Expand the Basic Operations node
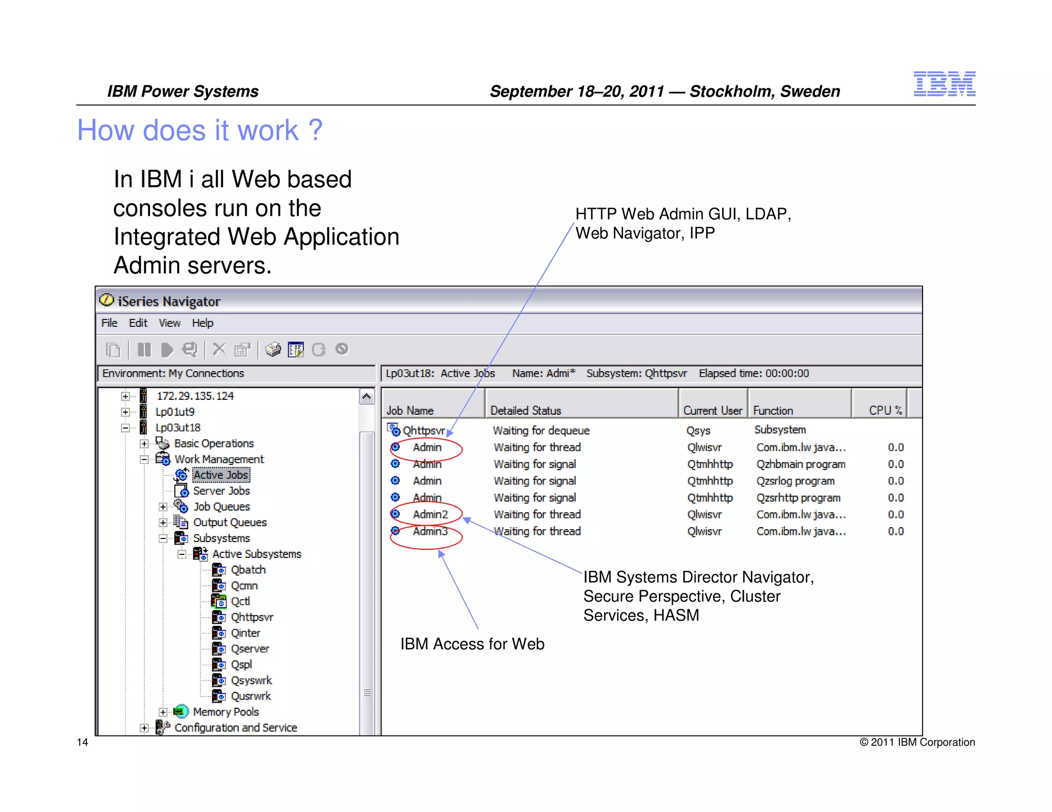The height and width of the screenshot is (812, 1052). point(144,443)
